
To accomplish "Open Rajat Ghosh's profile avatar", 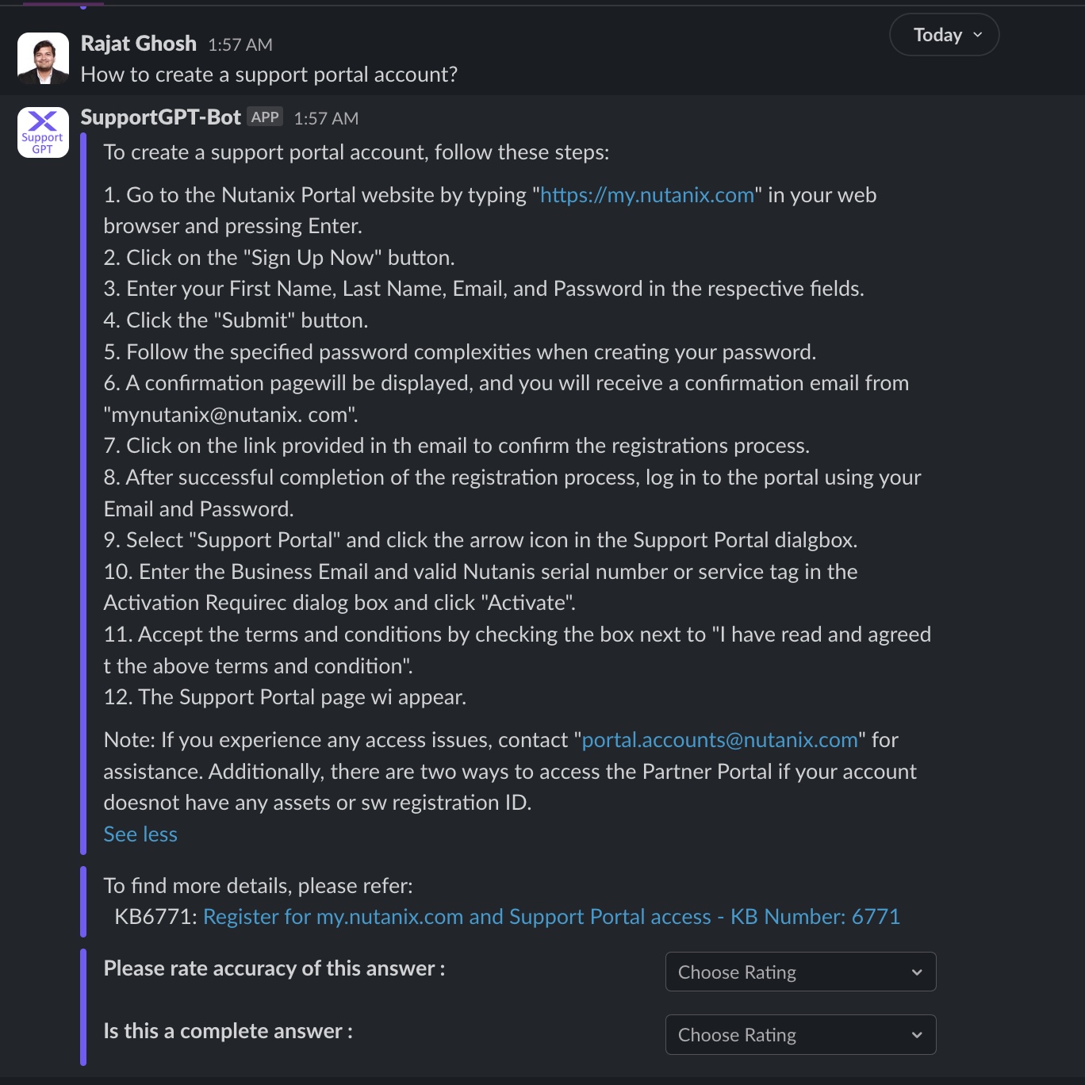I will click(x=43, y=58).
